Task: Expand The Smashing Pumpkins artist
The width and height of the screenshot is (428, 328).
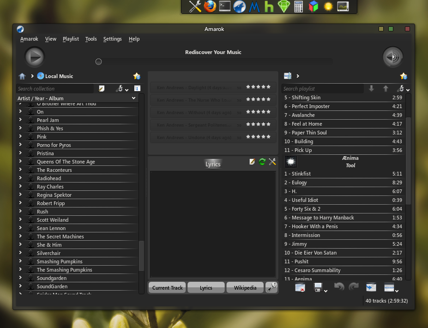Action: click(x=20, y=269)
